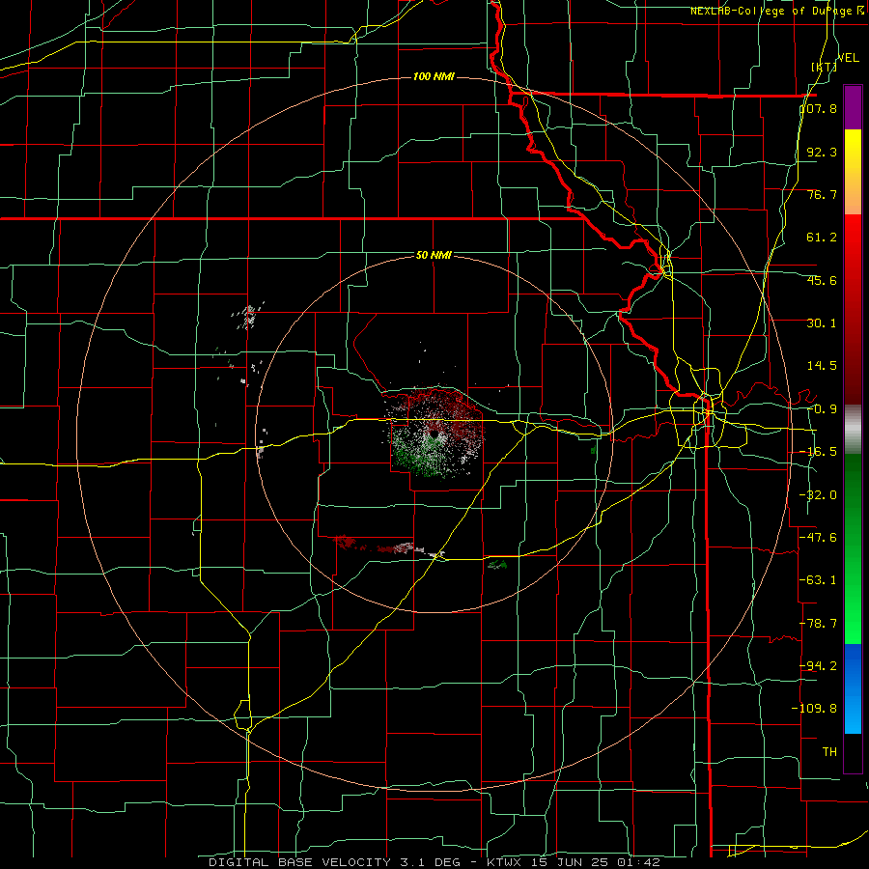
Task: Click the yellow-orange segment of color bar
Action: pyautogui.click(x=853, y=172)
